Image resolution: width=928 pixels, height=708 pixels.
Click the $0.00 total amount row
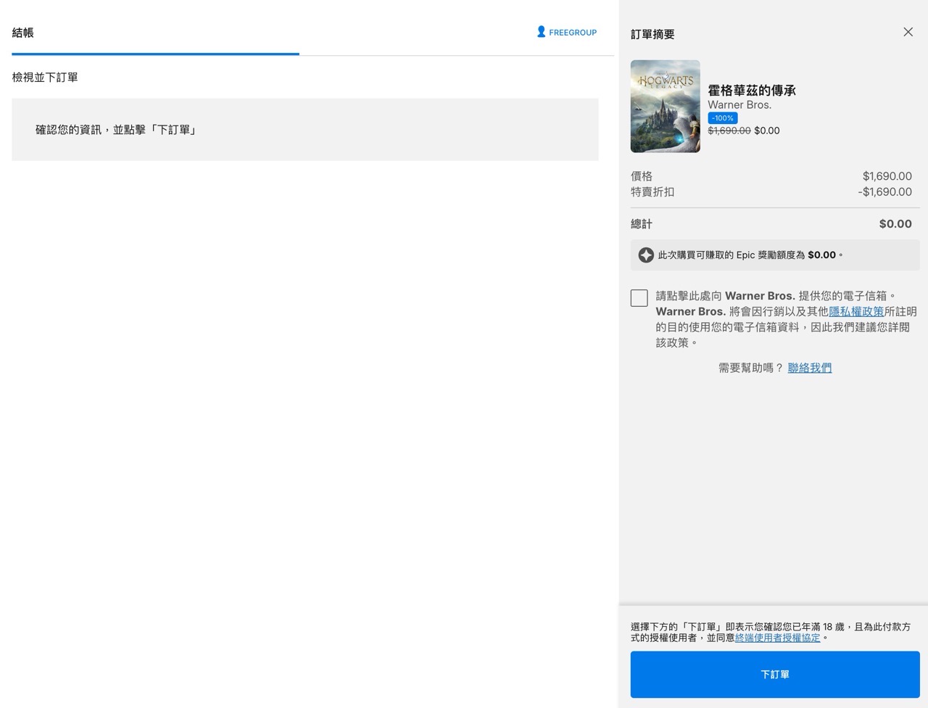pyautogui.click(x=895, y=223)
